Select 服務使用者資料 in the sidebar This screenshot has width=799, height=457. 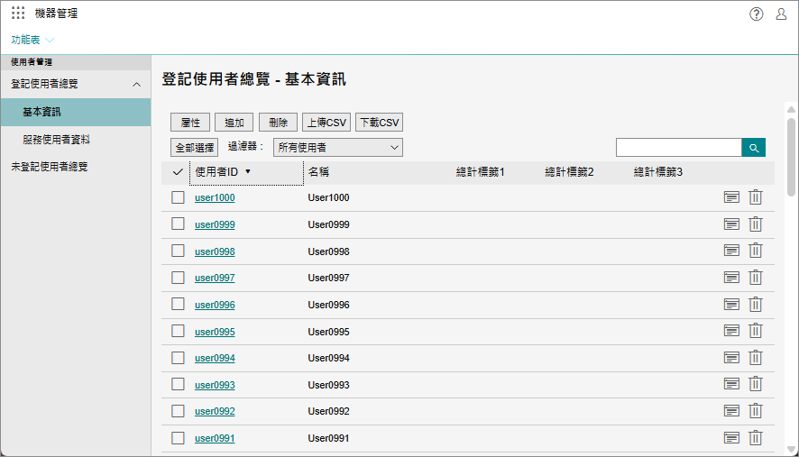[56, 140]
